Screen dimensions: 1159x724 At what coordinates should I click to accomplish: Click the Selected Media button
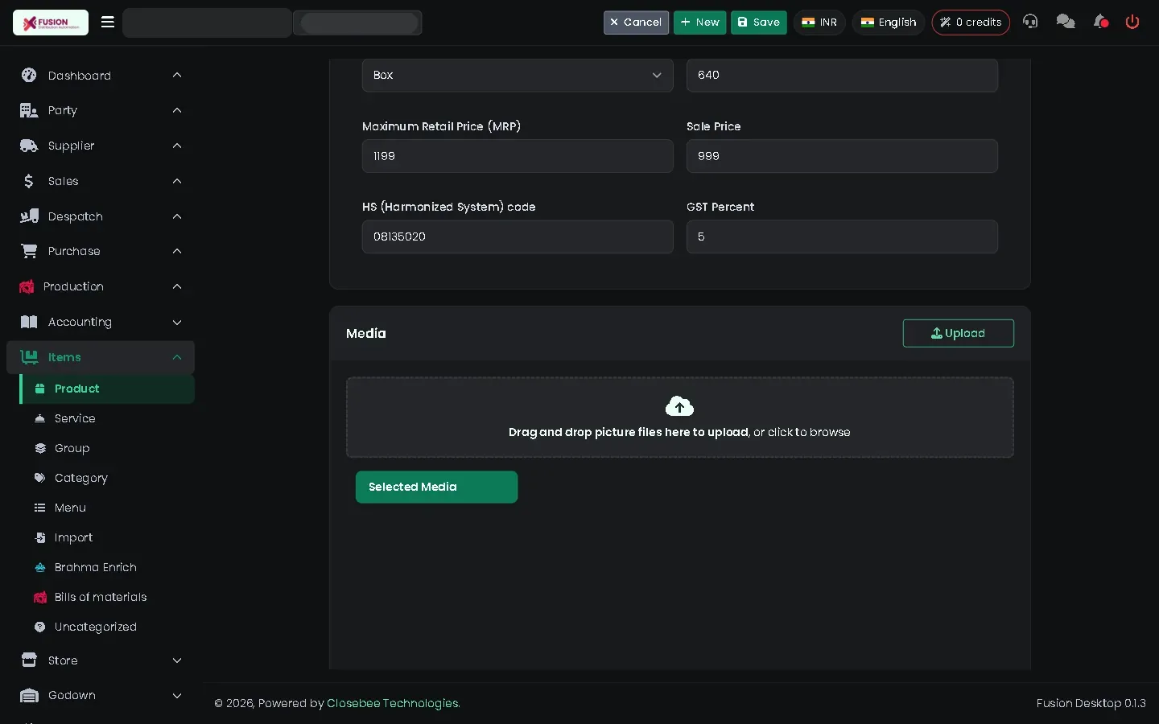tap(436, 487)
